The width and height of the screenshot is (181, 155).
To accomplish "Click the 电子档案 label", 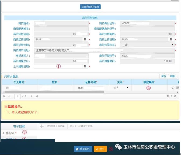I will (x=19, y=126).
